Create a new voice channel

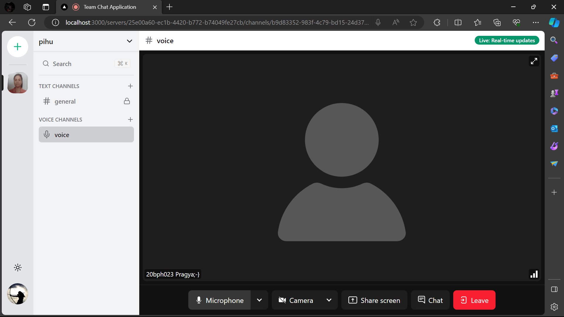coord(130,119)
